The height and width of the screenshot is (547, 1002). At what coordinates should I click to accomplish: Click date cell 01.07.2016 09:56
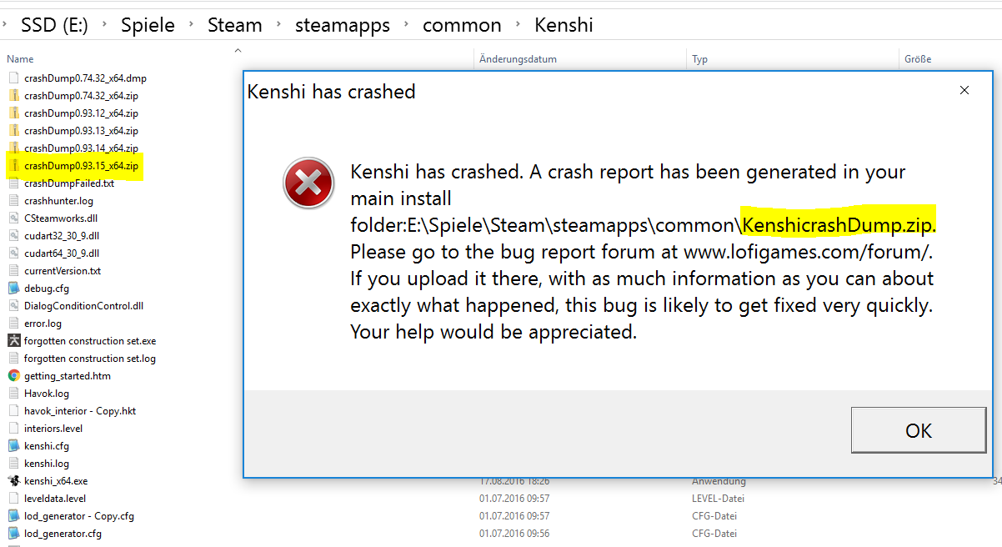point(514,533)
